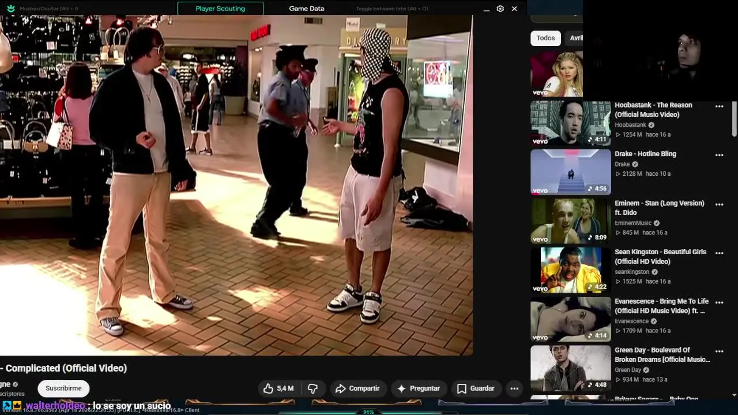Click Drake - Hotline Bling title
The image size is (738, 415).
coord(645,154)
